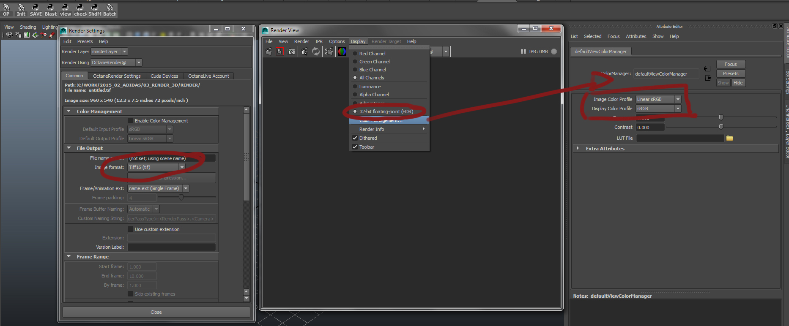The image size is (789, 326).
Task: Click the Contrast value field
Action: tap(650, 127)
